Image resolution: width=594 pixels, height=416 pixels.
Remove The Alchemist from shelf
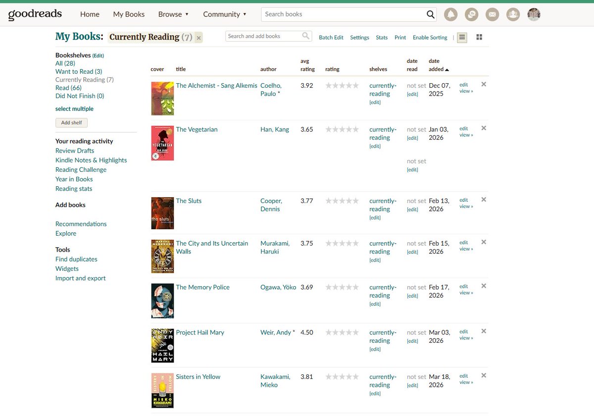[484, 84]
